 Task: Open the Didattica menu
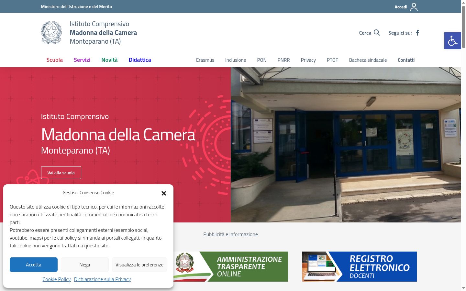tap(140, 60)
